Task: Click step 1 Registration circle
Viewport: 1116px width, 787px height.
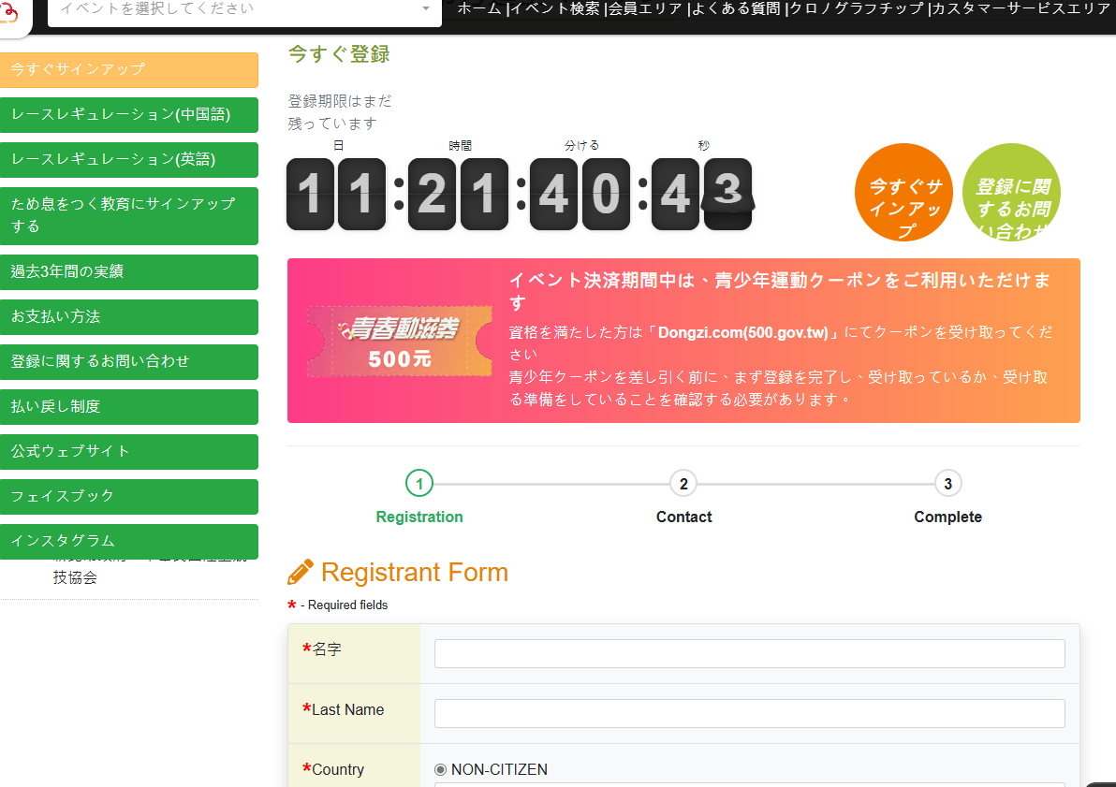Action: coord(419,484)
